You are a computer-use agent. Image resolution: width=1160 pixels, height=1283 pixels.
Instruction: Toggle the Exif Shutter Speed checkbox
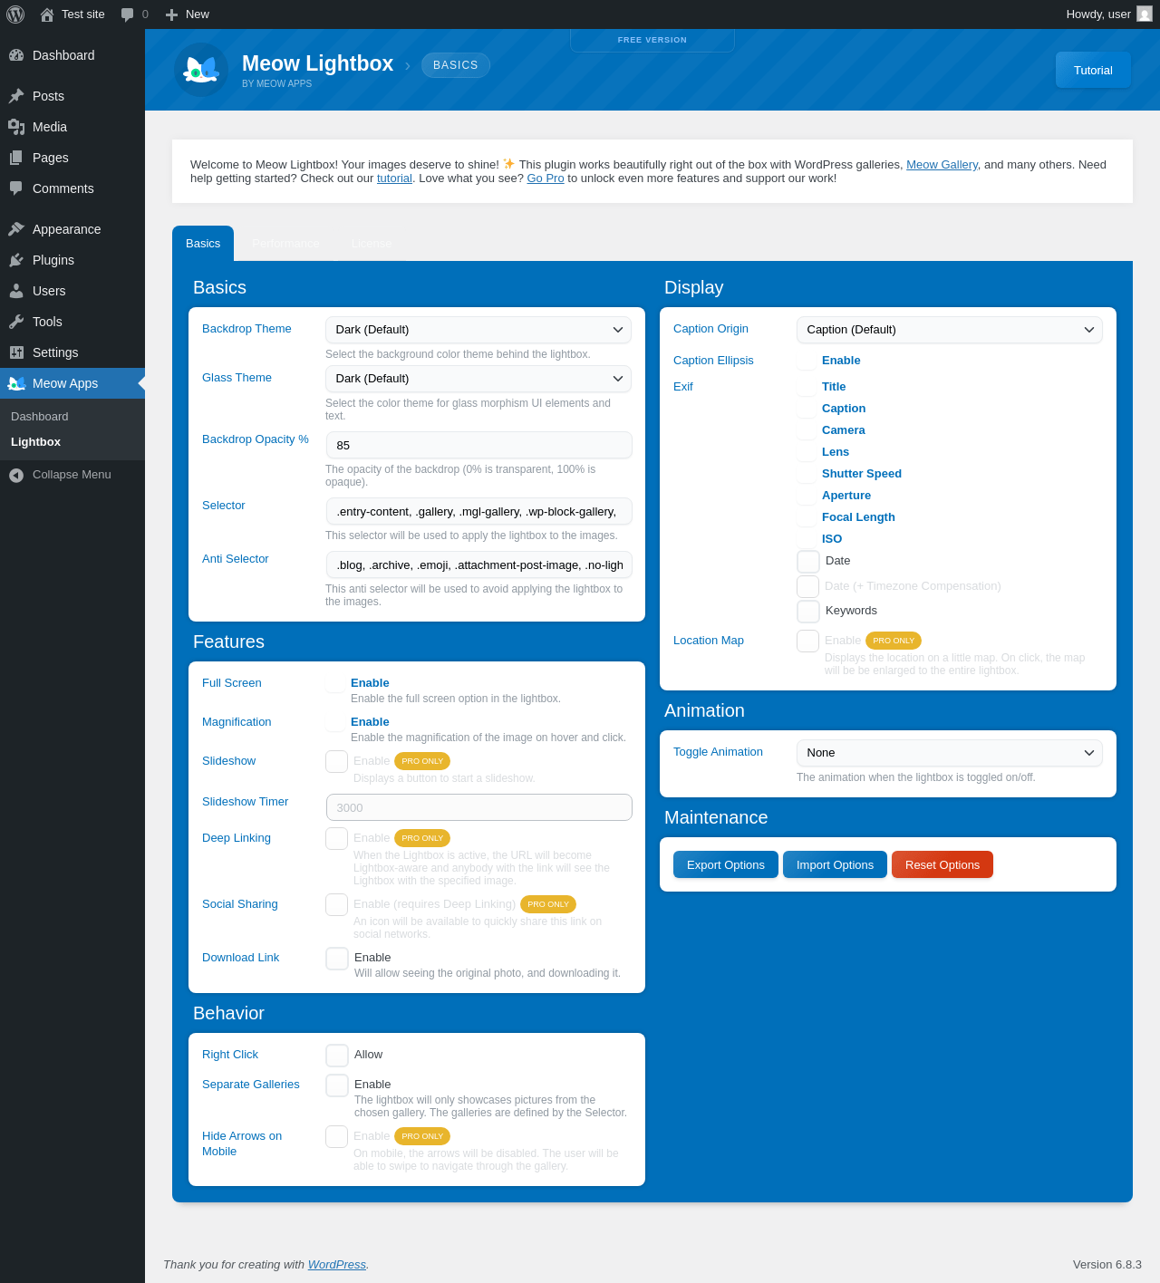pos(807,474)
